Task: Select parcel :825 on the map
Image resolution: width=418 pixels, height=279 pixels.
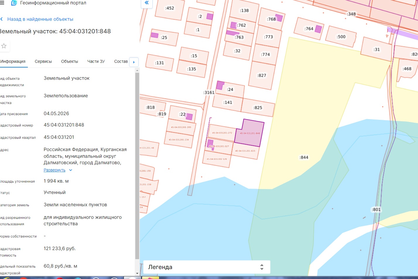Action: 258,108
